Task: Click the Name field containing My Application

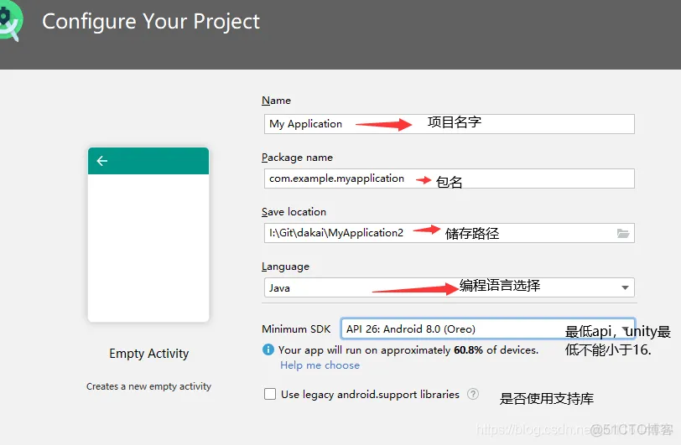Action: [x=449, y=124]
